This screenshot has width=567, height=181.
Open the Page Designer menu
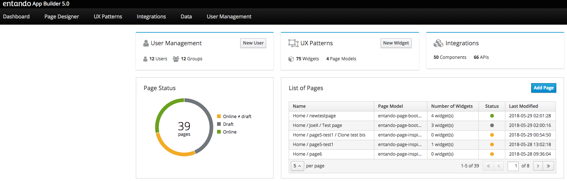click(x=62, y=17)
